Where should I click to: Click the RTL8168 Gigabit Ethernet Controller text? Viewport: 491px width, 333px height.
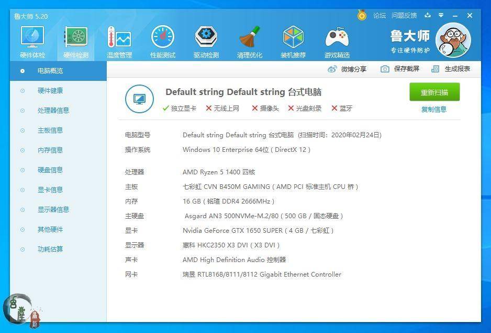tap(262, 275)
